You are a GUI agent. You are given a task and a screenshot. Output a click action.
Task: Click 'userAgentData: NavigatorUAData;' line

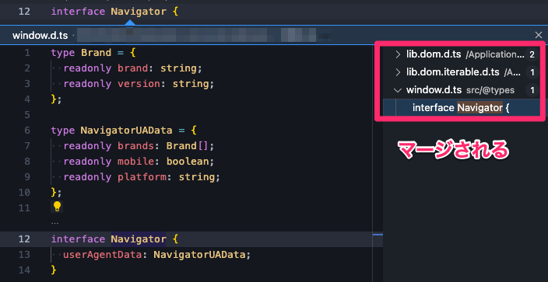pyautogui.click(x=157, y=255)
